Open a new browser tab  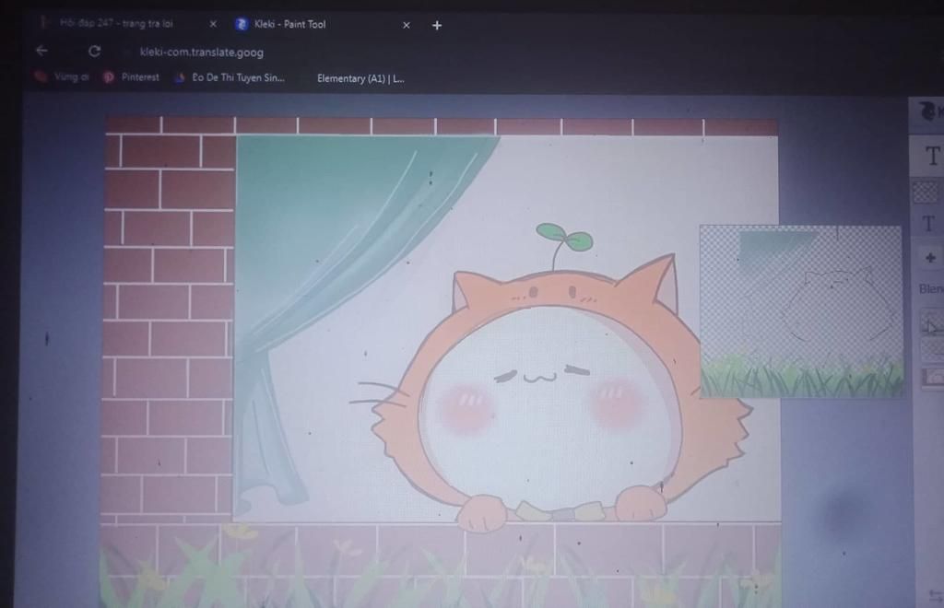coord(437,25)
